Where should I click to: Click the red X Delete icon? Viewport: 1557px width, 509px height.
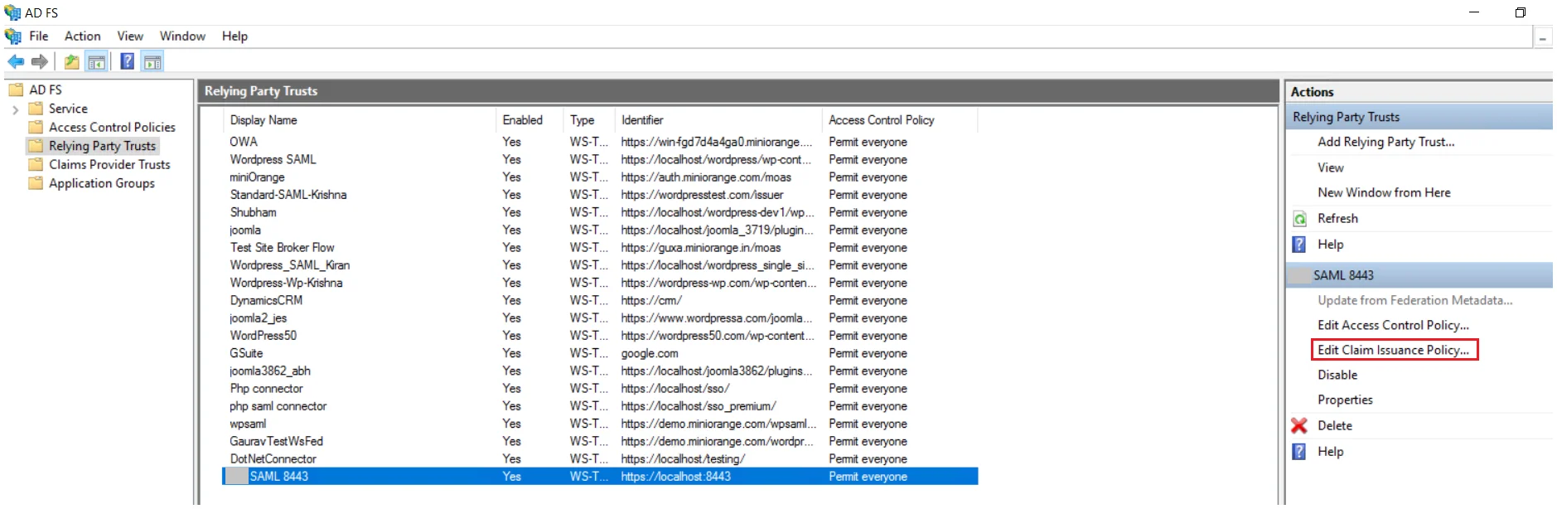click(x=1298, y=426)
